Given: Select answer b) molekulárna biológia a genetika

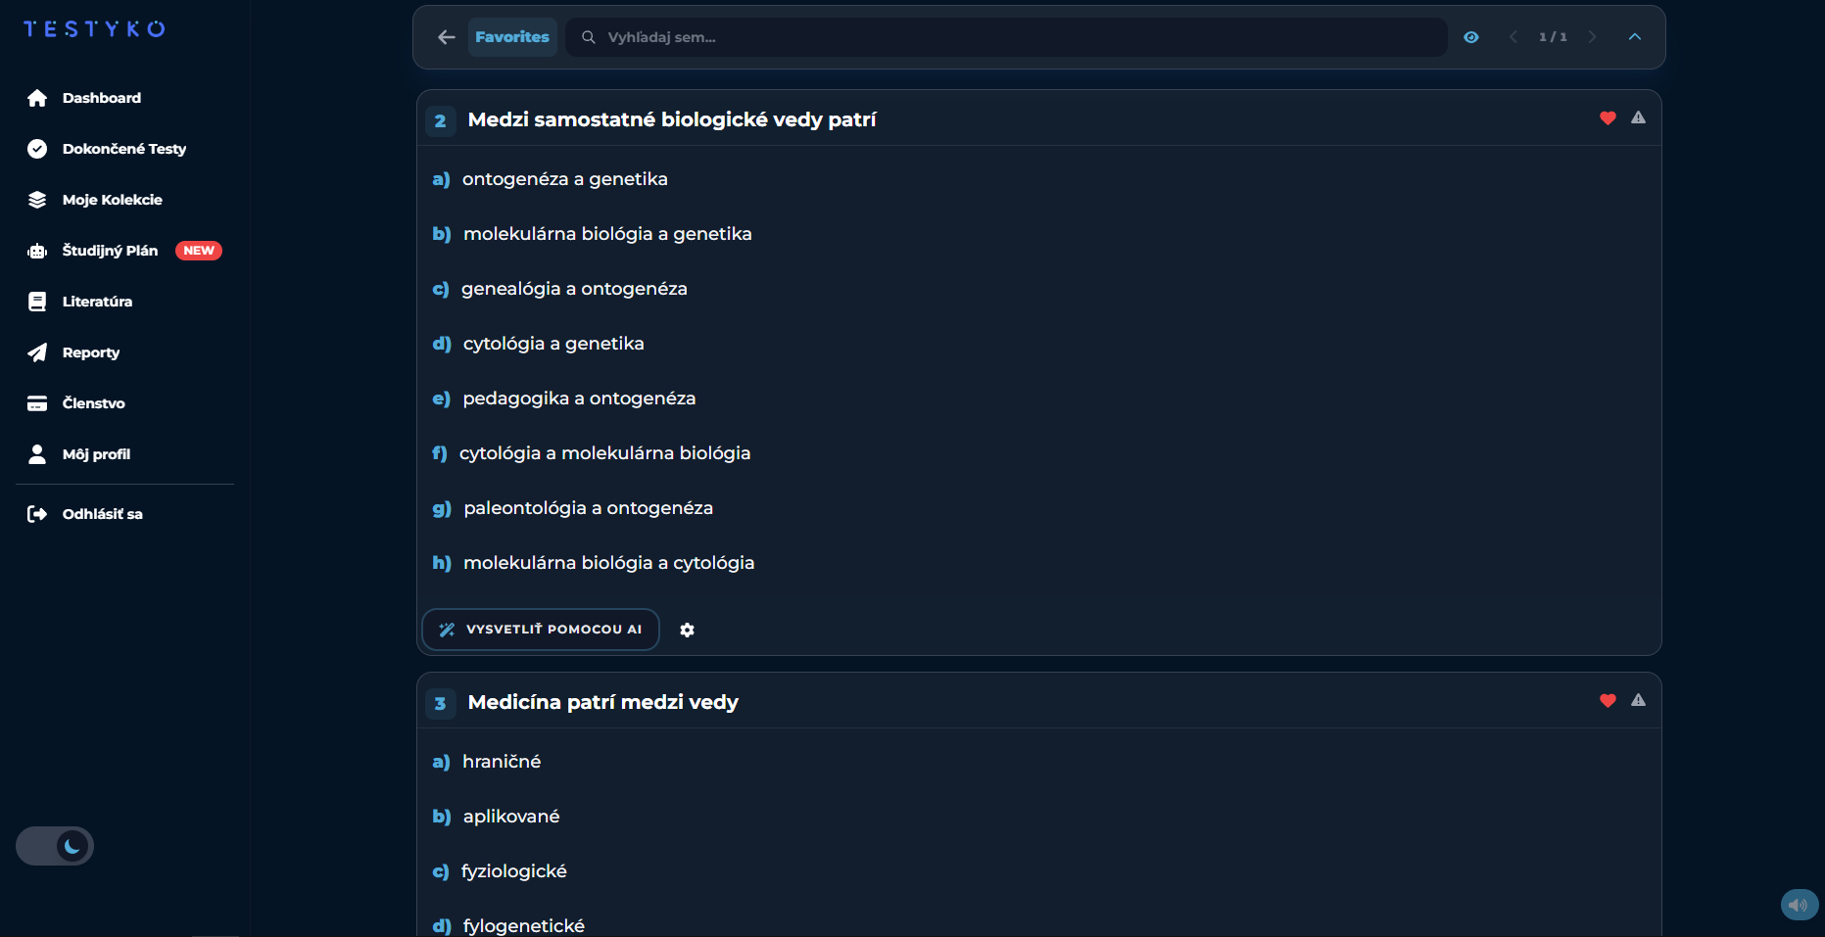Looking at the screenshot, I should coord(606,234).
